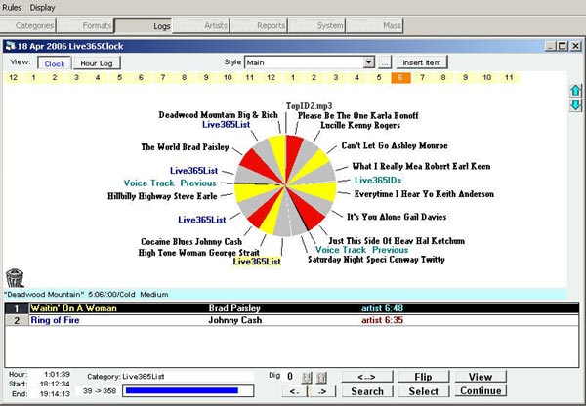Click the TopID2.mp3 clock label
The height and width of the screenshot is (406, 586).
309,106
